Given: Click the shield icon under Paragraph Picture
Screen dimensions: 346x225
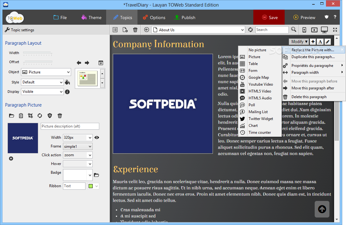Looking at the screenshot, I should coord(50,116).
